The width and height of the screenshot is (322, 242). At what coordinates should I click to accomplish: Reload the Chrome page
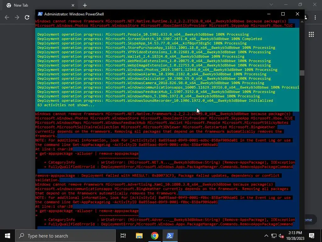pos(27,17)
